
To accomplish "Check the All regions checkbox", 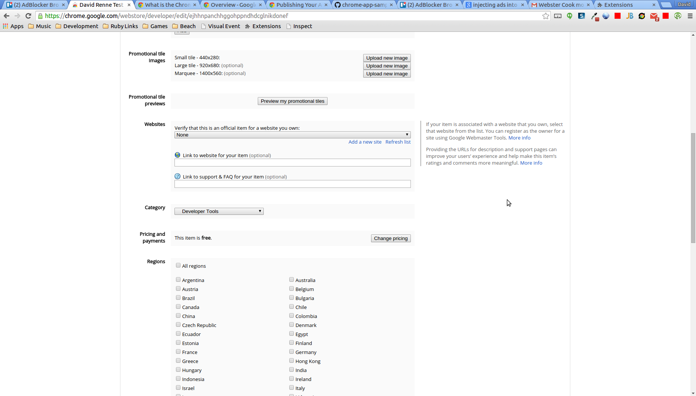I will click(178, 265).
